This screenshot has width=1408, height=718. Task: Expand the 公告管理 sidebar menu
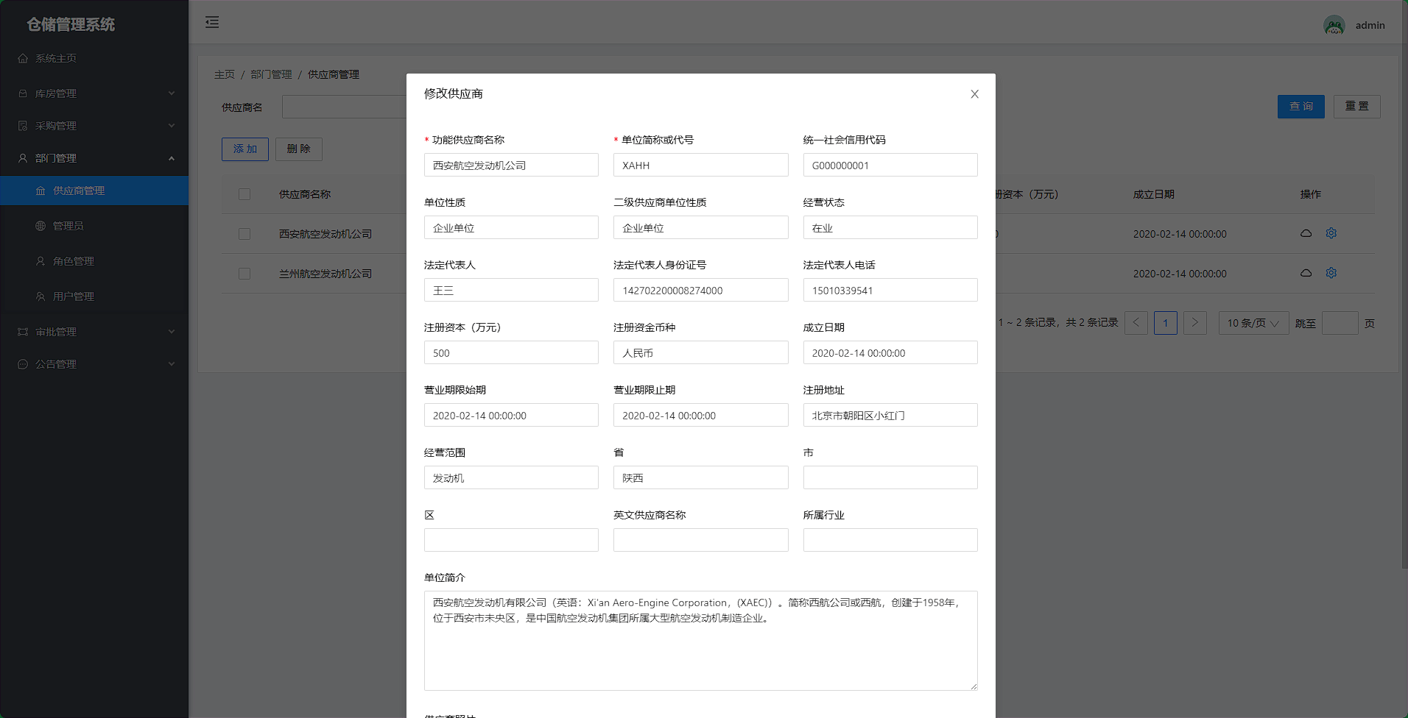(x=94, y=364)
